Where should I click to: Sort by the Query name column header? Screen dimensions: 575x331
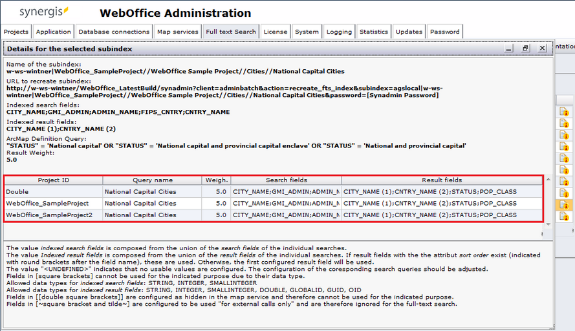pyautogui.click(x=153, y=180)
